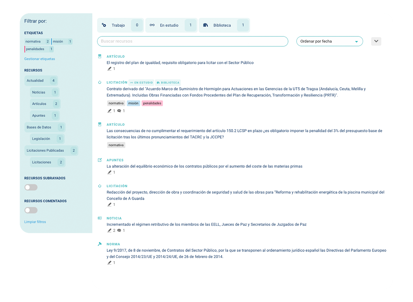The height and width of the screenshot is (302, 413).
Task: Click highlighter icon under Tragsa licitación
Action: coord(109,111)
